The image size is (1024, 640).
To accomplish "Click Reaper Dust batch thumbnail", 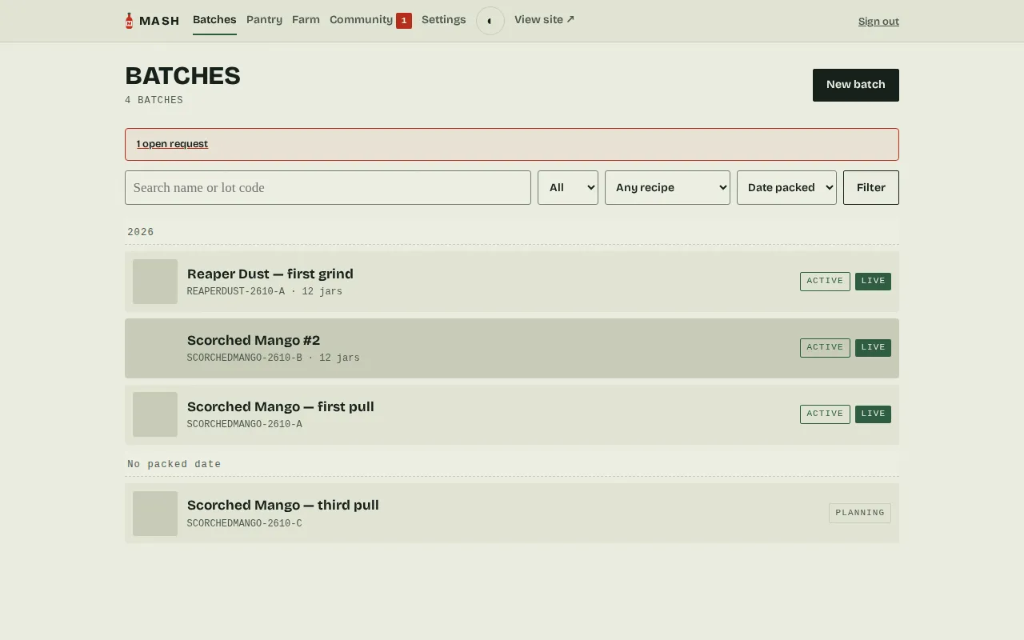I will [155, 282].
